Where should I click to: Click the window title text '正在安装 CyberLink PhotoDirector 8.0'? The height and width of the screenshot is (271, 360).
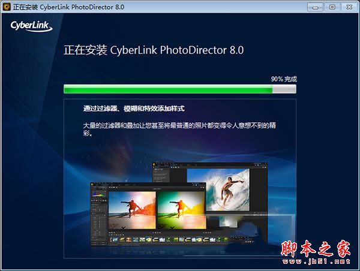(x=68, y=7)
